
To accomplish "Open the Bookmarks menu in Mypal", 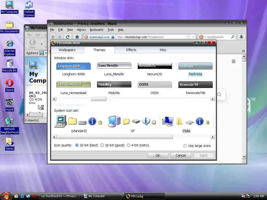I will 96,30.
